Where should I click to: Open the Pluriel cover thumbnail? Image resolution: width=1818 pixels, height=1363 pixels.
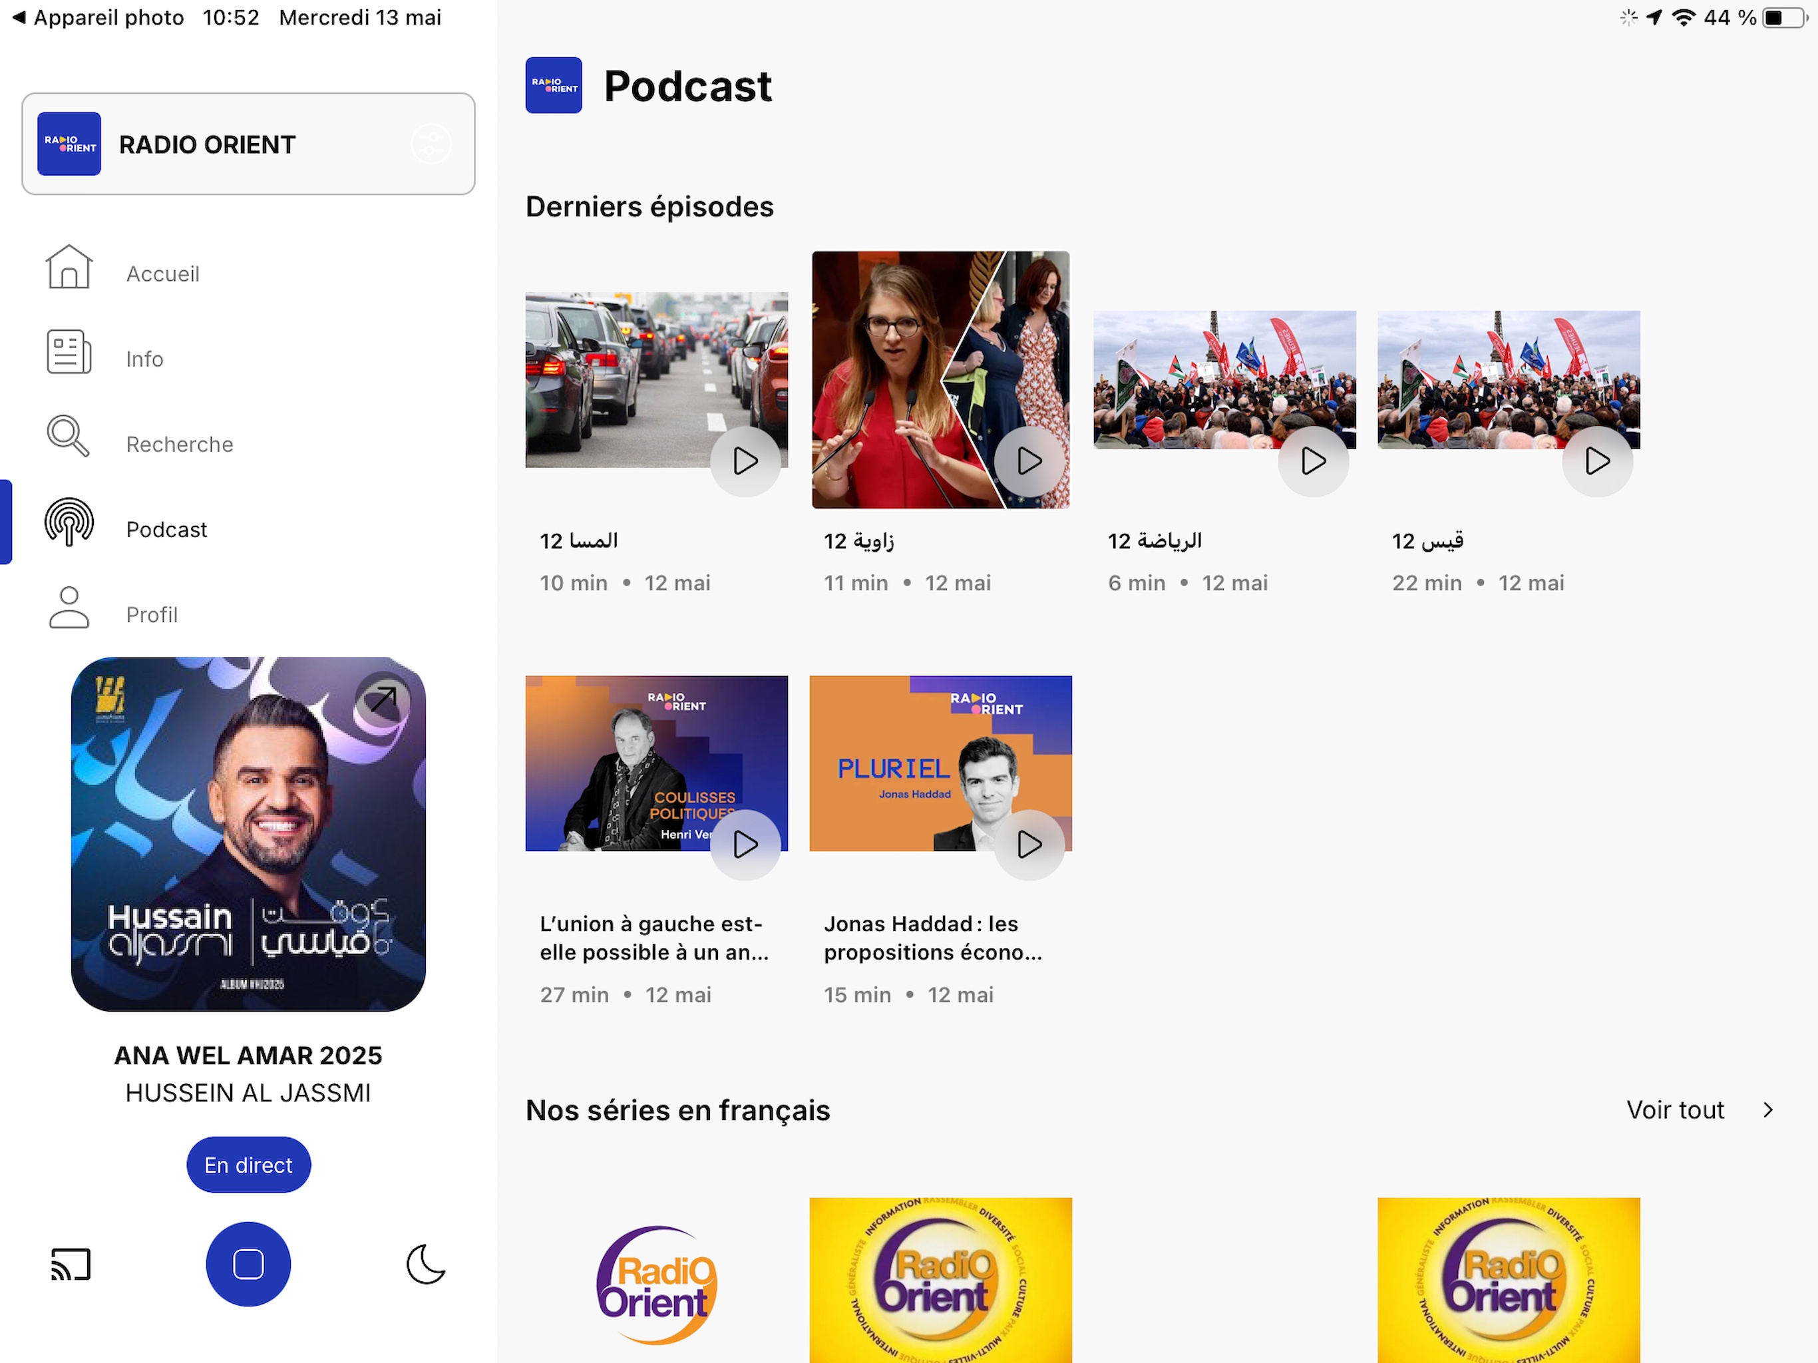941,764
